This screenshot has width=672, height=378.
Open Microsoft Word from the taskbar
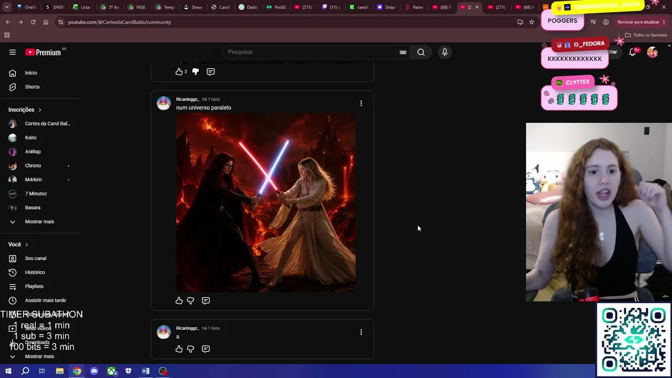coord(145,371)
